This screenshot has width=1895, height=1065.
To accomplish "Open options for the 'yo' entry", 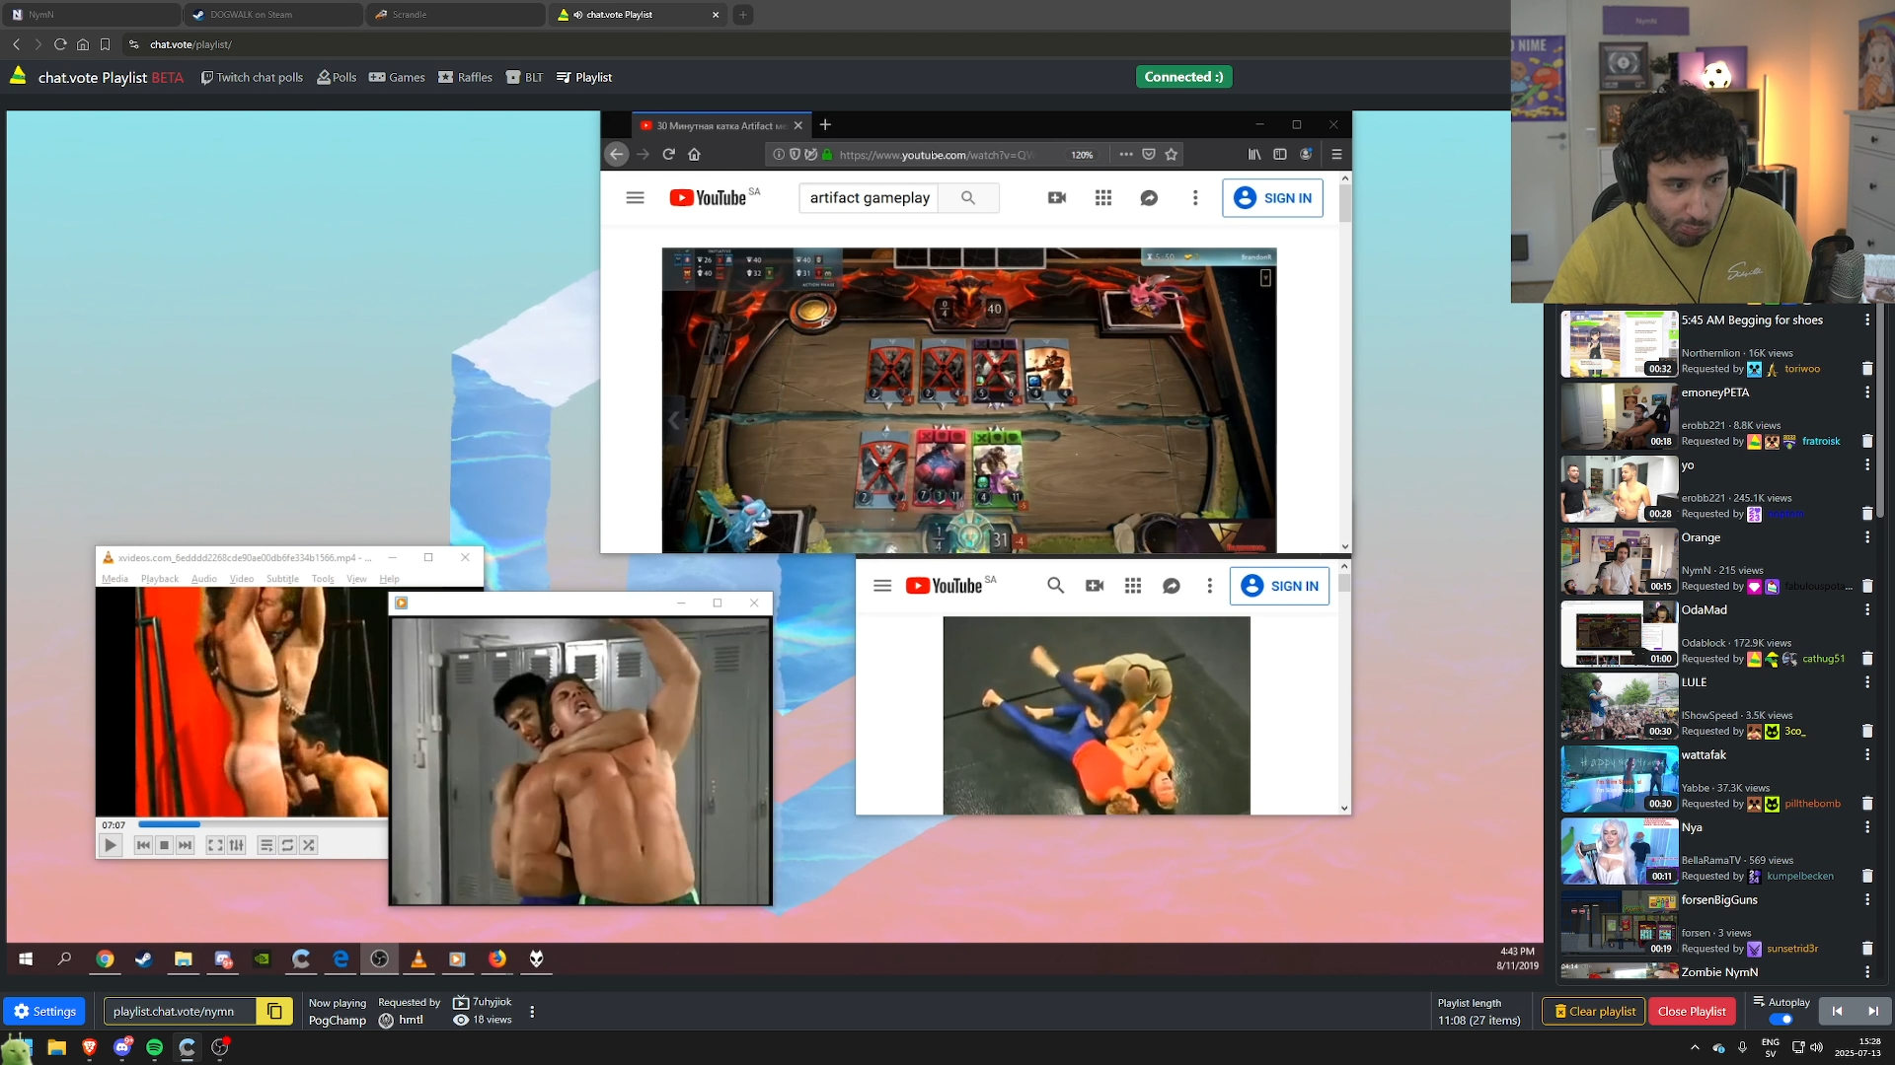I will (x=1867, y=465).
